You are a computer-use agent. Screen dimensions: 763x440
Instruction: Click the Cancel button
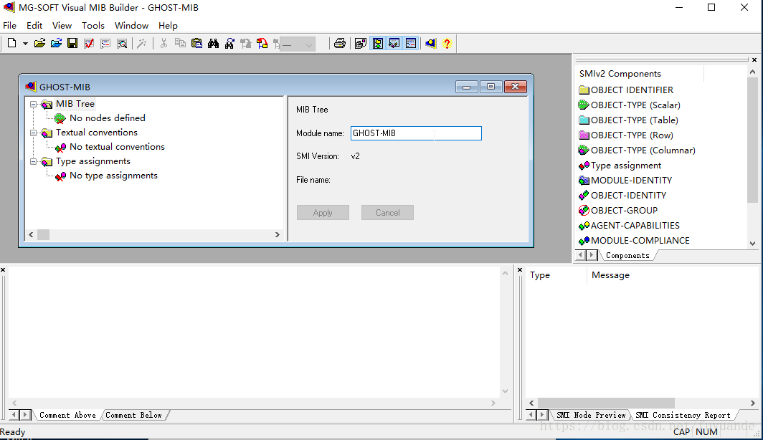pyautogui.click(x=387, y=212)
